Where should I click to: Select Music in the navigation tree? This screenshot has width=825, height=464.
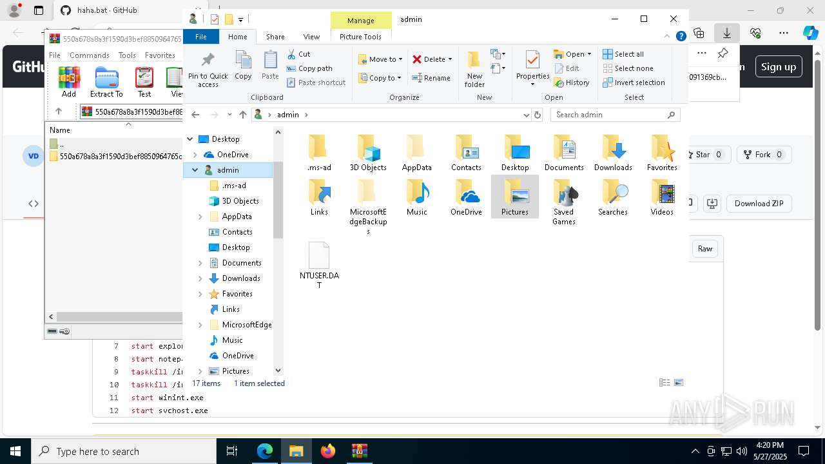click(233, 340)
